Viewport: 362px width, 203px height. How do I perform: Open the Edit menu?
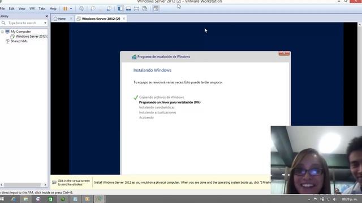pyautogui.click(x=11, y=8)
